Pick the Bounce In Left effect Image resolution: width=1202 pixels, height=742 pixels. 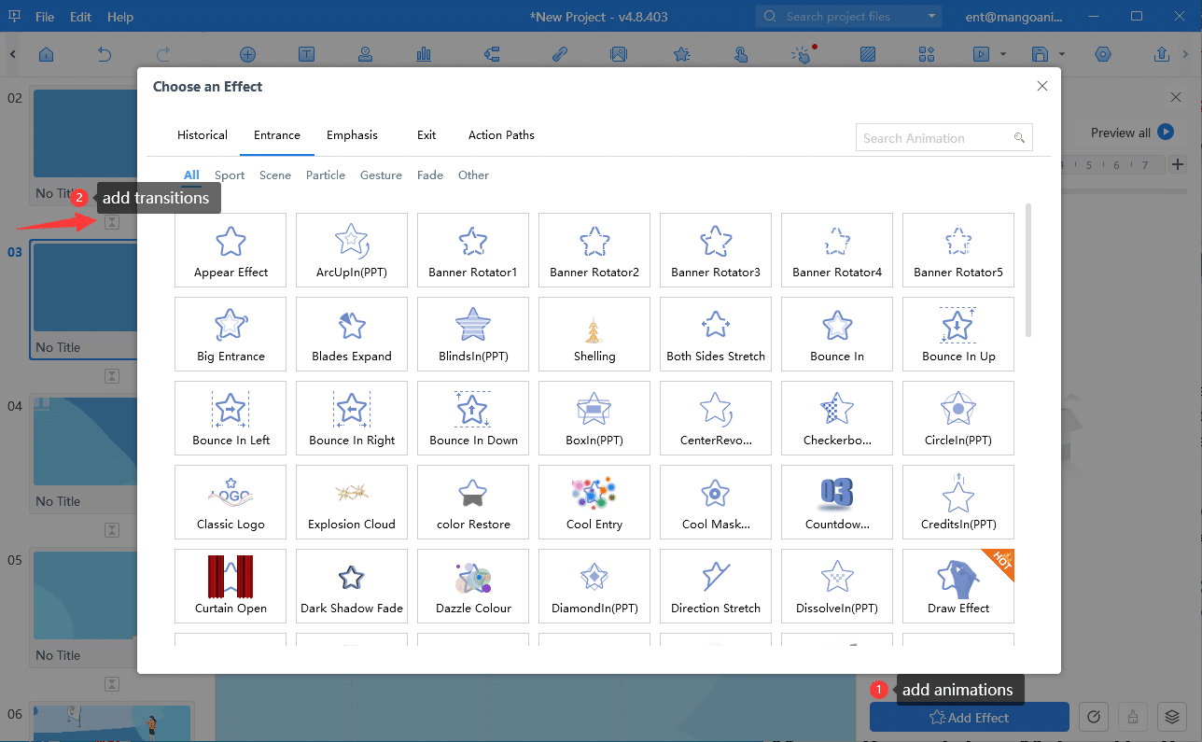[x=231, y=417]
